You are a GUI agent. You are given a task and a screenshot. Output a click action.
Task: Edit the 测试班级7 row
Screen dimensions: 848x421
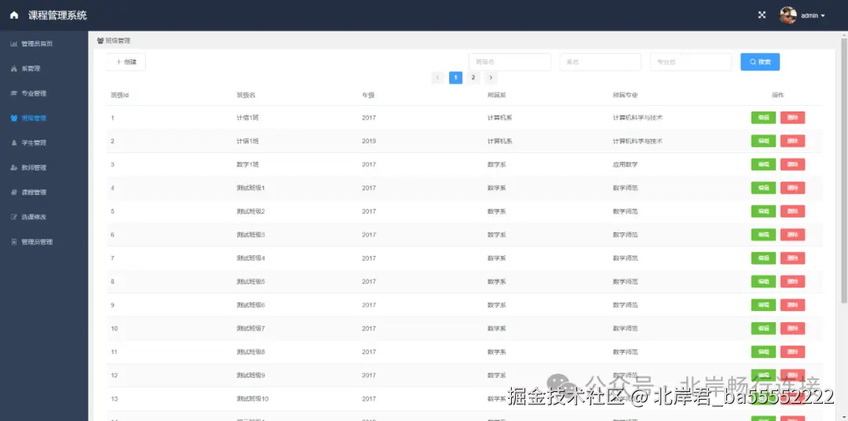(x=763, y=328)
